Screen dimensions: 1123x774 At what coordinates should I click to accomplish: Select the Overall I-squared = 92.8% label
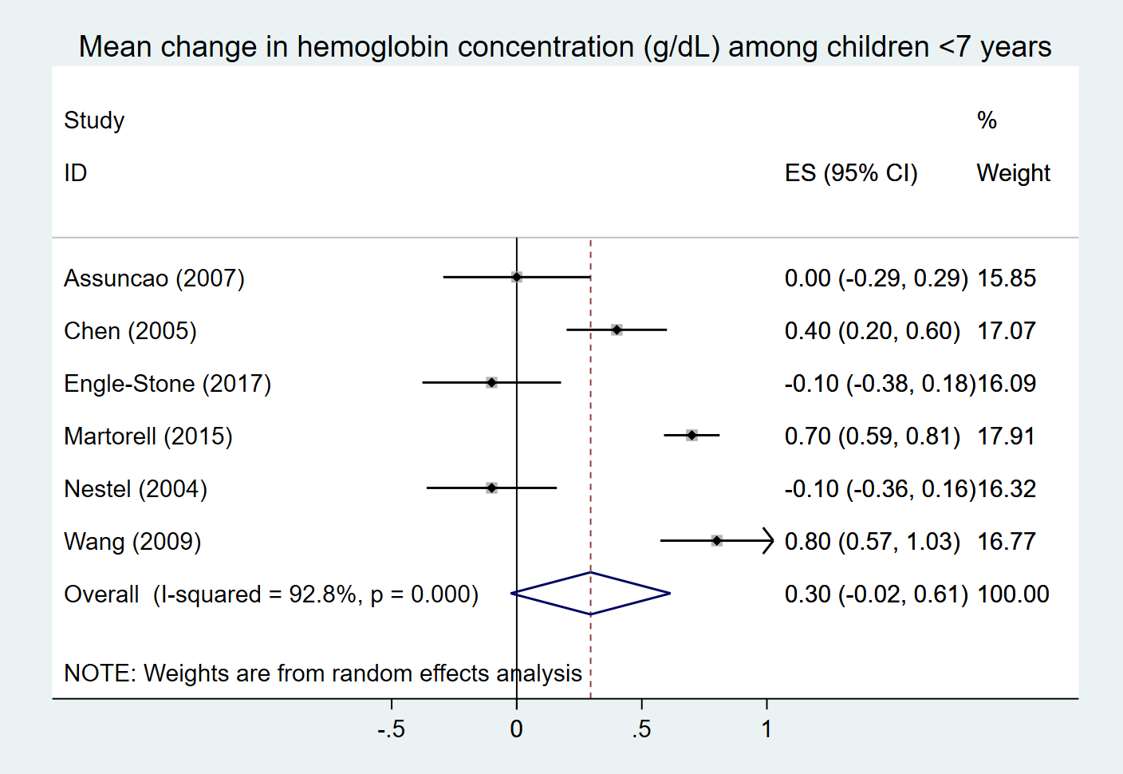pyautogui.click(x=271, y=594)
